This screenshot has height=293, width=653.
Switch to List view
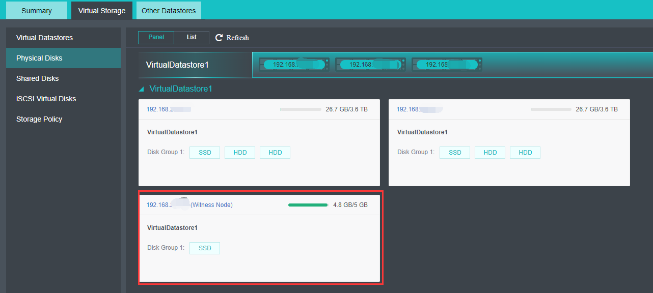(x=192, y=37)
